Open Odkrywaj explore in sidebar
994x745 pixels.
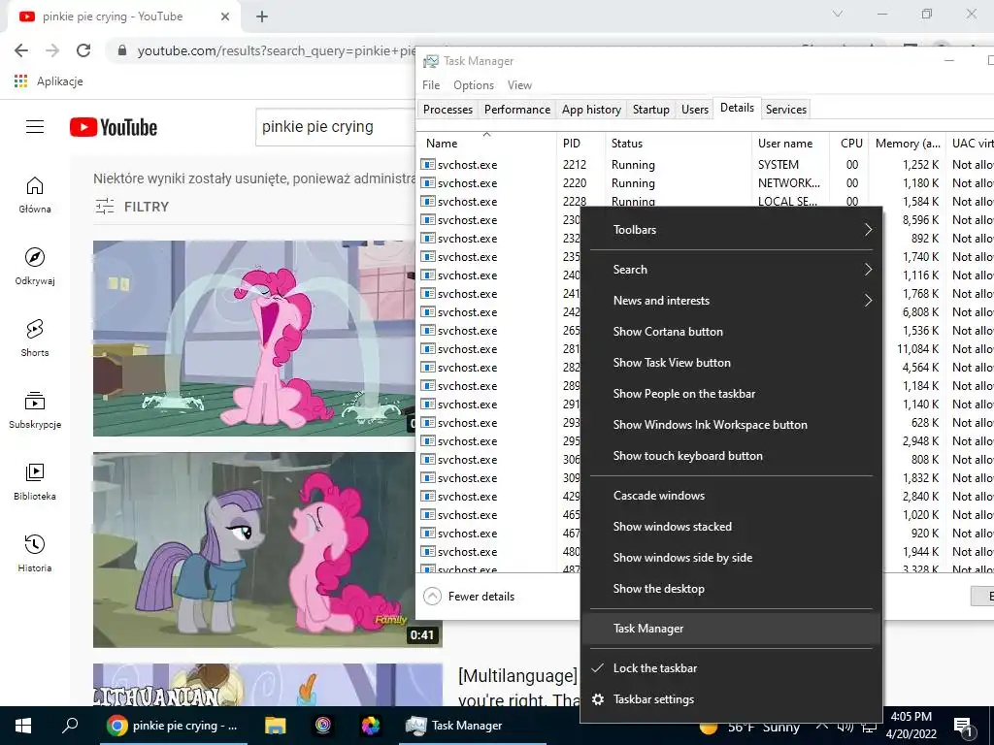point(35,267)
